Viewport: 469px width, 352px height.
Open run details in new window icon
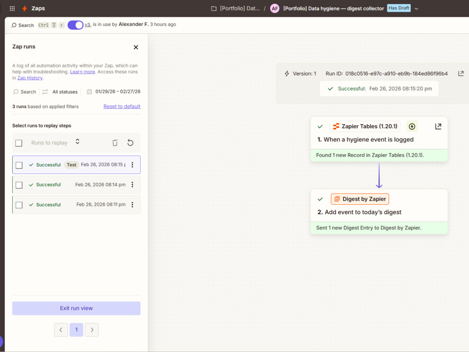[461, 74]
